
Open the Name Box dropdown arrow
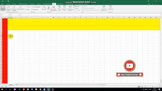pyautogui.click(x=8, y=15)
